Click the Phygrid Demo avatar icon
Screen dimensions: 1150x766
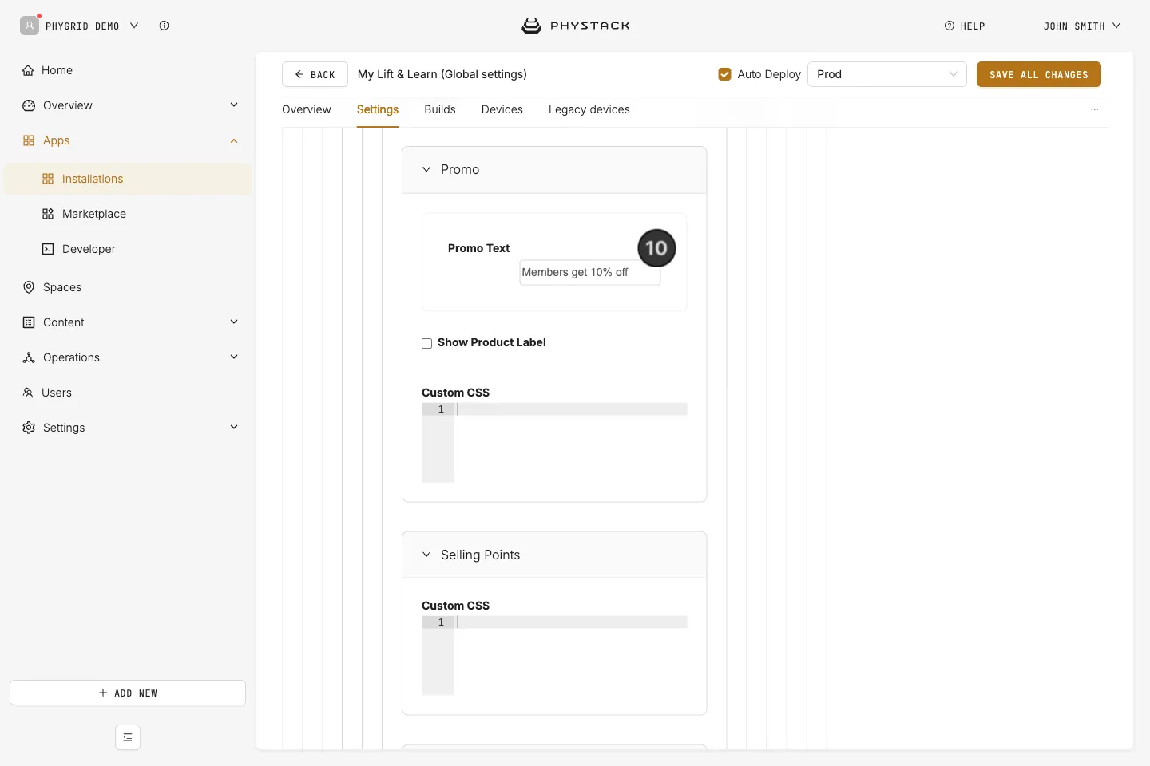click(30, 26)
